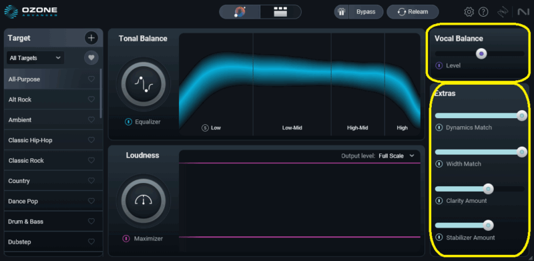This screenshot has width=534, height=261.
Task: Click the Clarity Amount slider
Action: [x=480, y=189]
